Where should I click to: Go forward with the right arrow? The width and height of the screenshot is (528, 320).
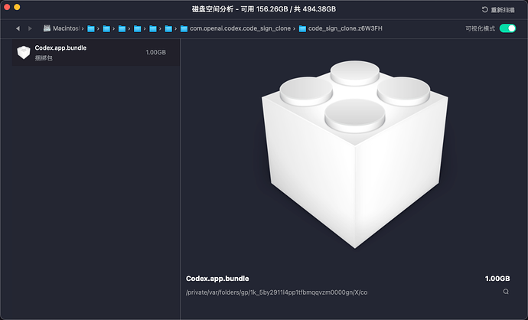[x=30, y=28]
